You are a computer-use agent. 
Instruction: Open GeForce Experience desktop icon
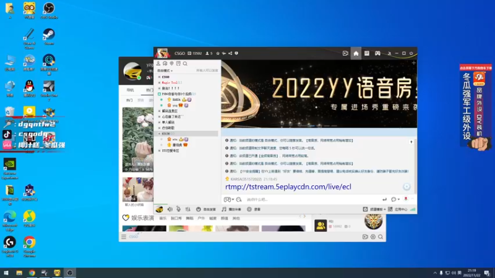click(x=10, y=169)
